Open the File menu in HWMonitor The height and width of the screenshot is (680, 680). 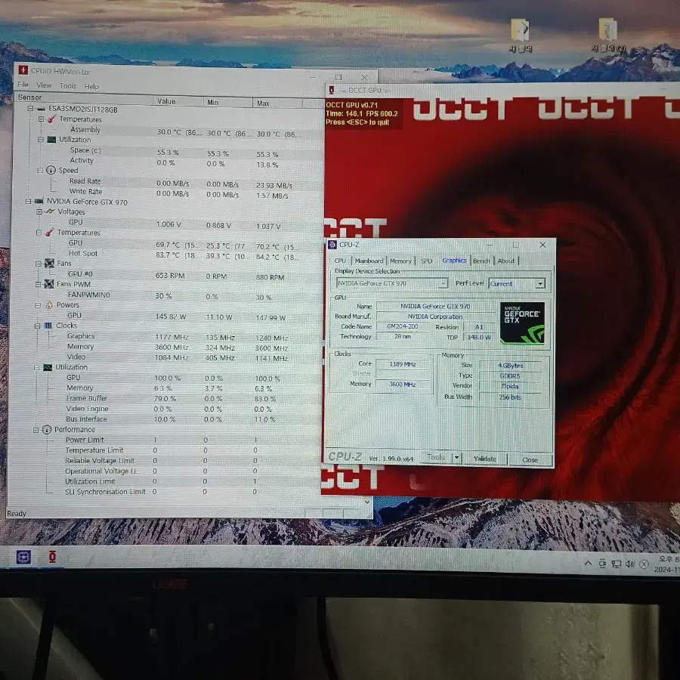point(23,85)
